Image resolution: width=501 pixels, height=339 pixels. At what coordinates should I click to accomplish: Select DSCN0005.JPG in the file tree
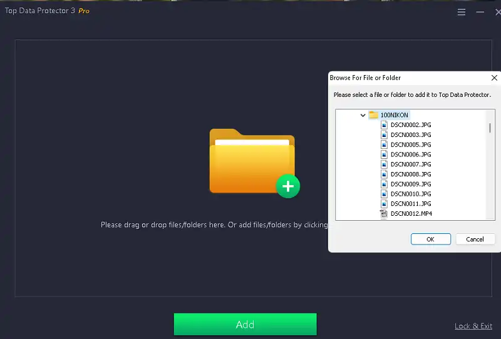click(411, 144)
